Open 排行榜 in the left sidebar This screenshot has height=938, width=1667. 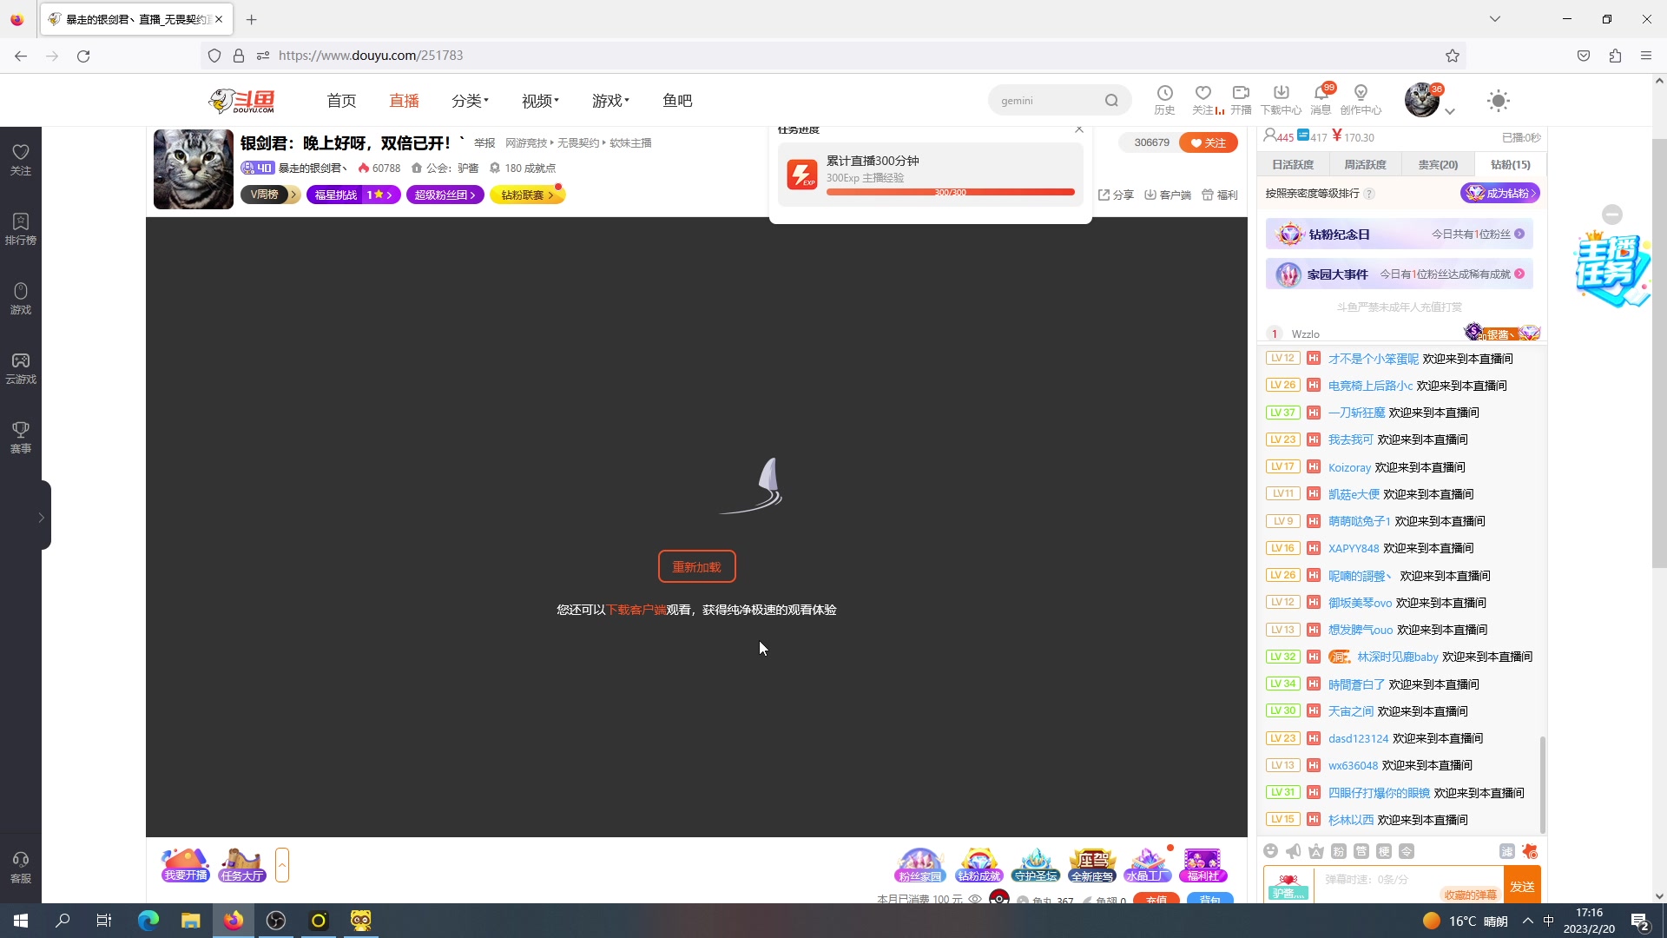[x=20, y=228]
